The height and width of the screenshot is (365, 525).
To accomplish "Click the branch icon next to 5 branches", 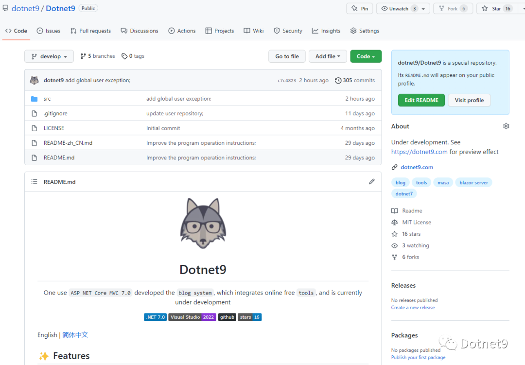I will 83,56.
